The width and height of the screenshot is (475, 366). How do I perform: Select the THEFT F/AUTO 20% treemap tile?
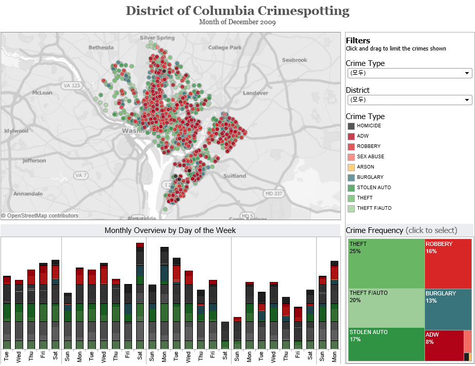coord(386,308)
